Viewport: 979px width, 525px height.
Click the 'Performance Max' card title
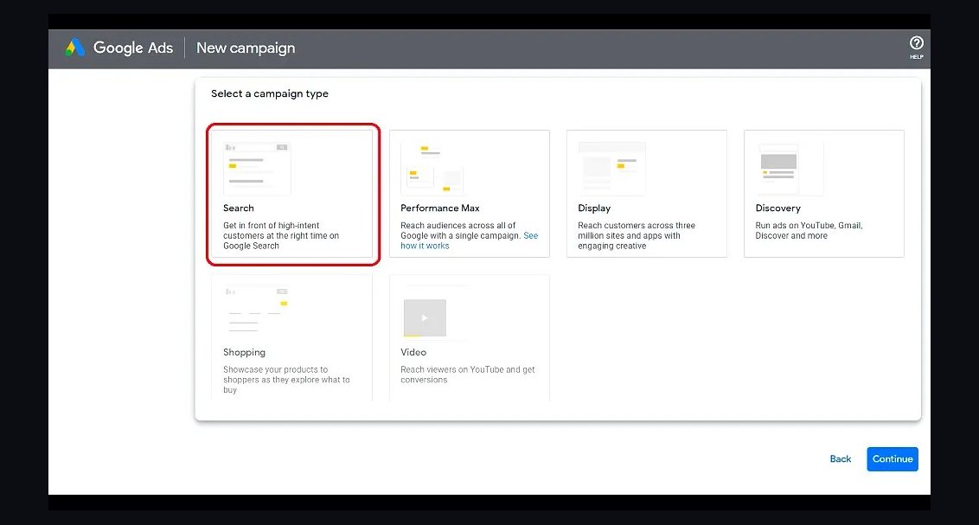[x=440, y=208]
